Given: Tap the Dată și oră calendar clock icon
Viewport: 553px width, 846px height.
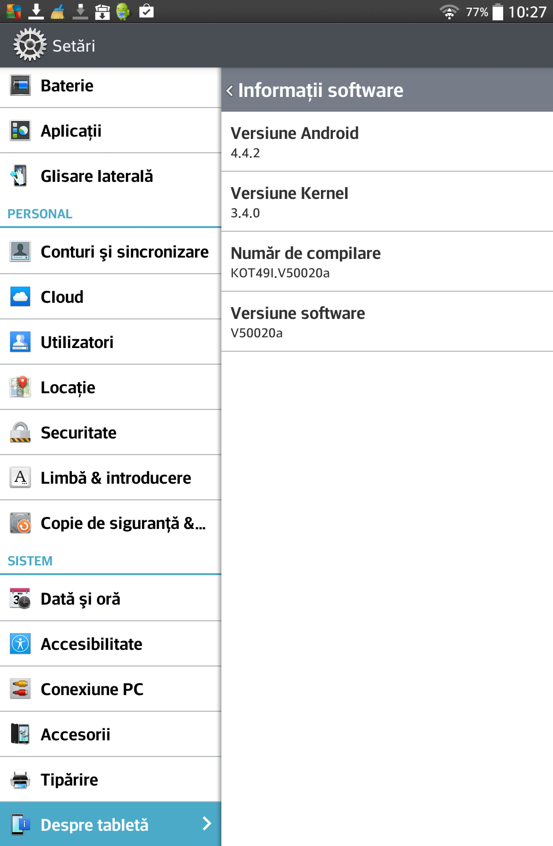Looking at the screenshot, I should click(20, 599).
